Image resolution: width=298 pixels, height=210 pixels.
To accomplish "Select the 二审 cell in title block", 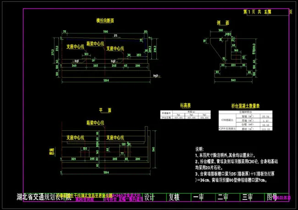I will pyautogui.click(x=223, y=197).
